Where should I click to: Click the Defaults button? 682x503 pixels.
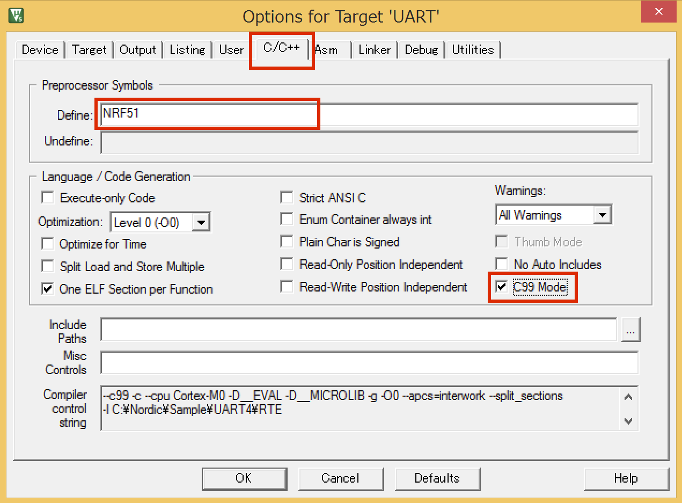[437, 478]
